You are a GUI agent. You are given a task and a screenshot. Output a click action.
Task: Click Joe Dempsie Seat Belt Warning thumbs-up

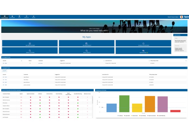pyautogui.click(x=78, y=117)
